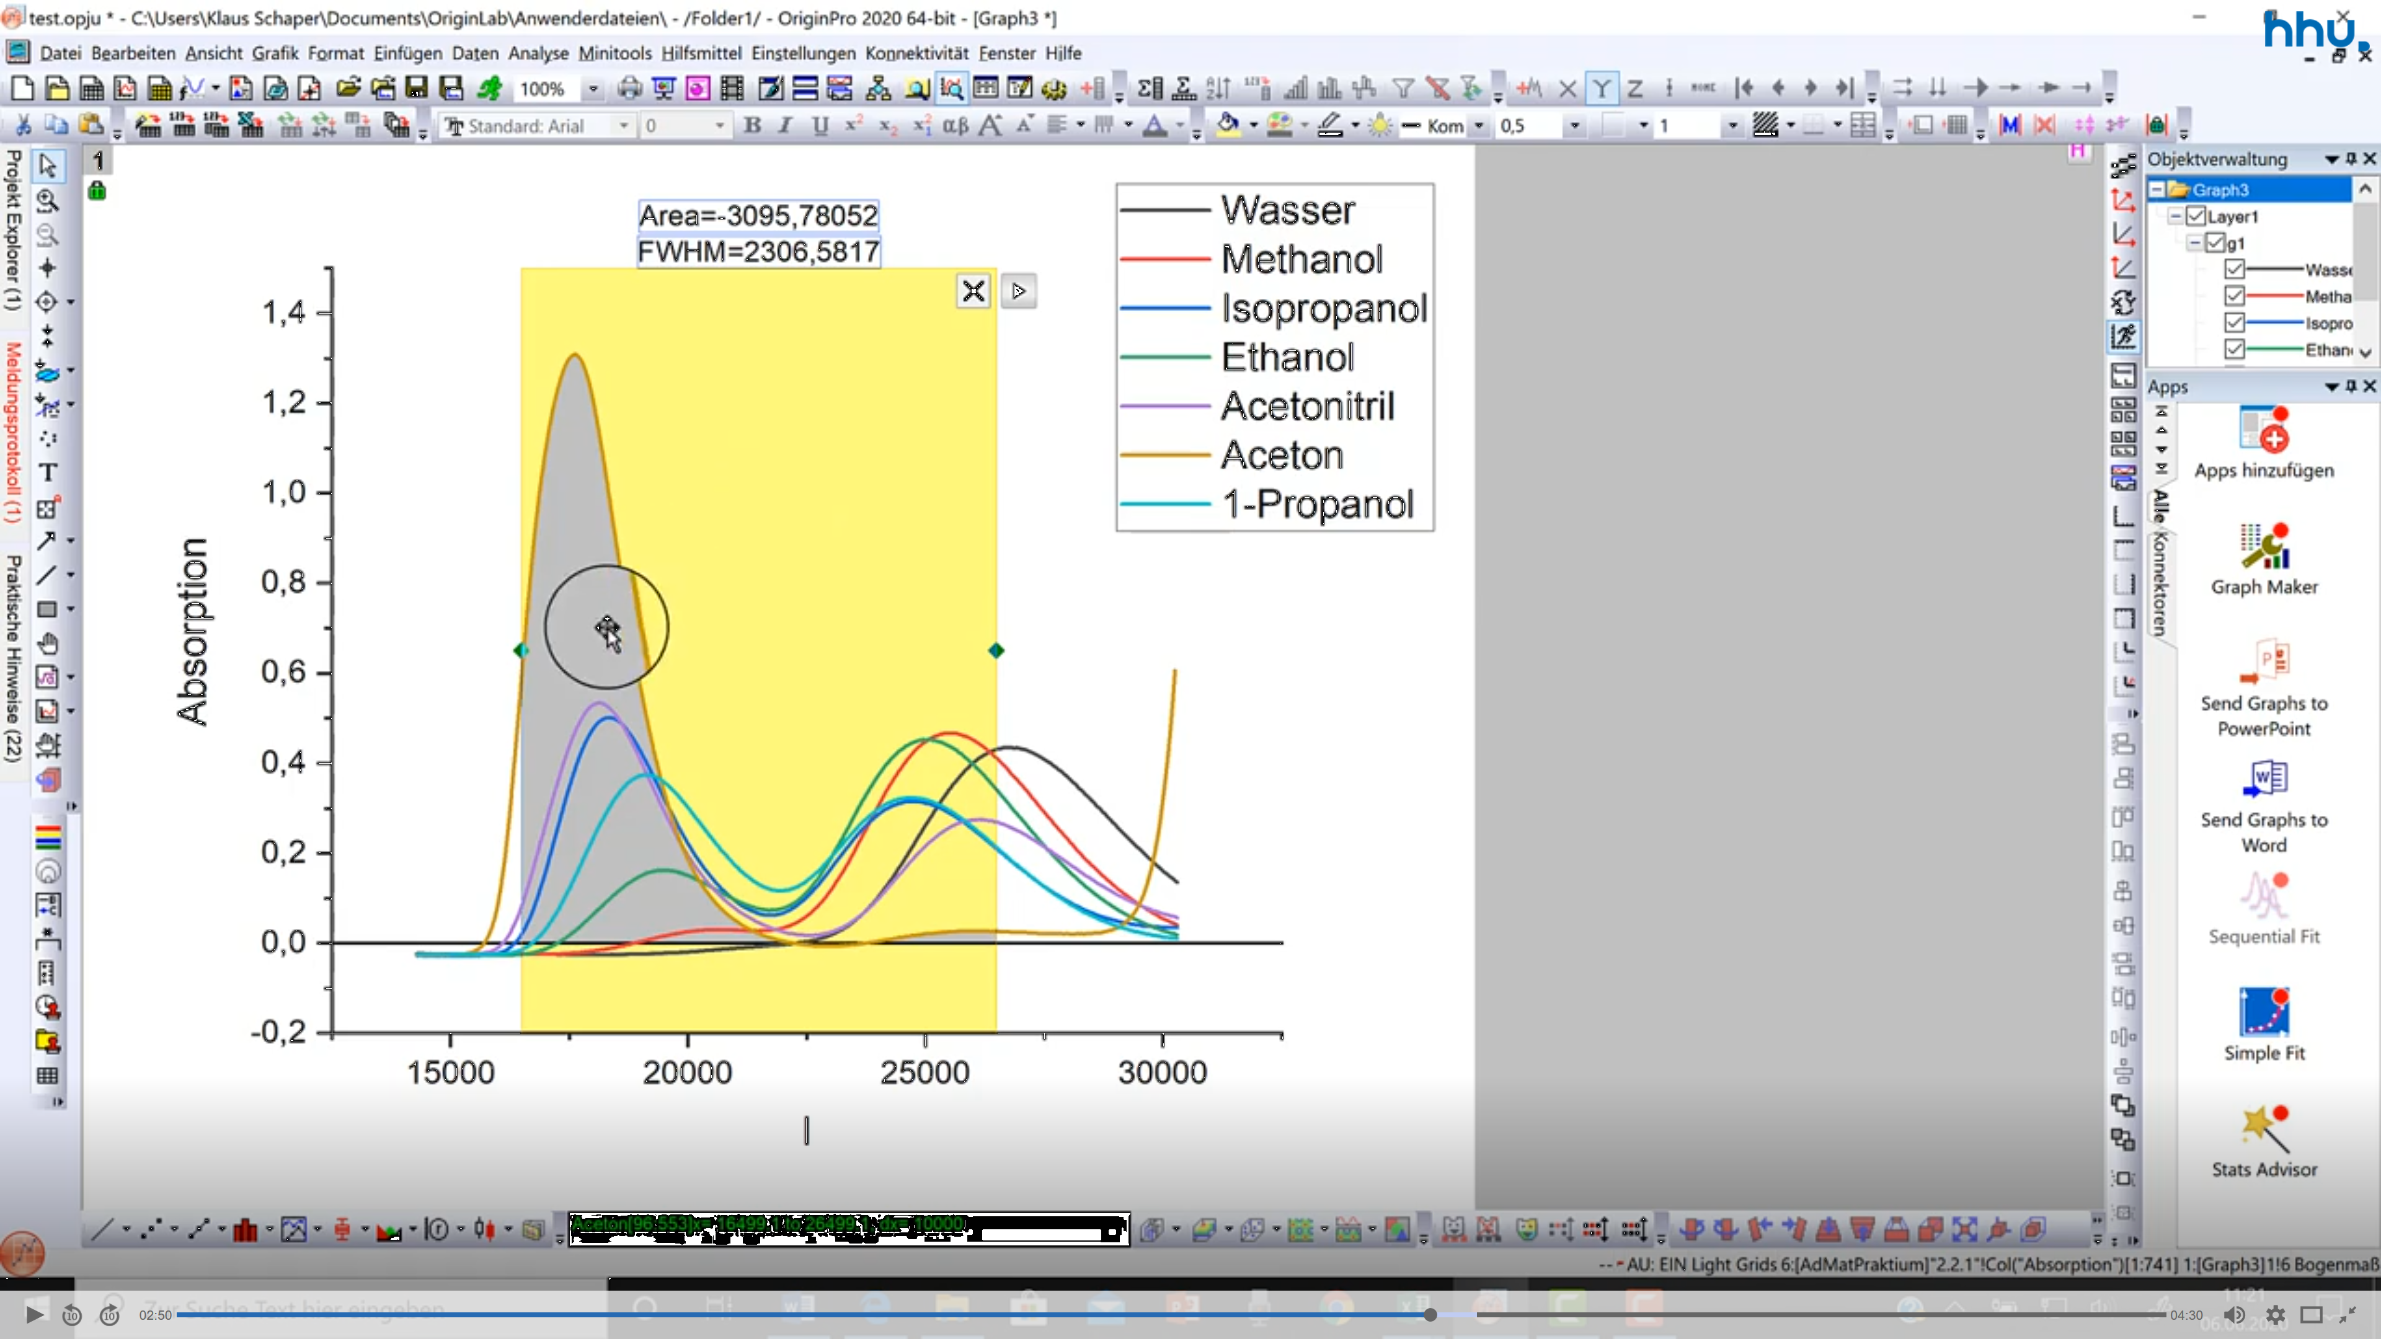Click the green running man Recalculate icon
Screen dimensions: 2381x1339
click(x=489, y=89)
